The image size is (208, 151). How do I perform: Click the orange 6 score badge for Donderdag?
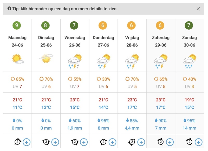click(x=103, y=25)
